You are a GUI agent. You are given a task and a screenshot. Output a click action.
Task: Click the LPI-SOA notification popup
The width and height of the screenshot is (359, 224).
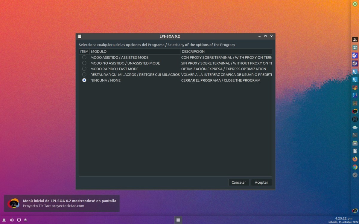(62, 203)
